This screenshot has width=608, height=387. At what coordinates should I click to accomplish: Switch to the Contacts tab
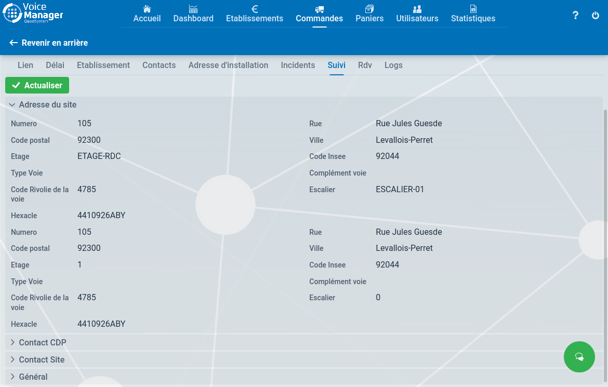click(x=159, y=65)
